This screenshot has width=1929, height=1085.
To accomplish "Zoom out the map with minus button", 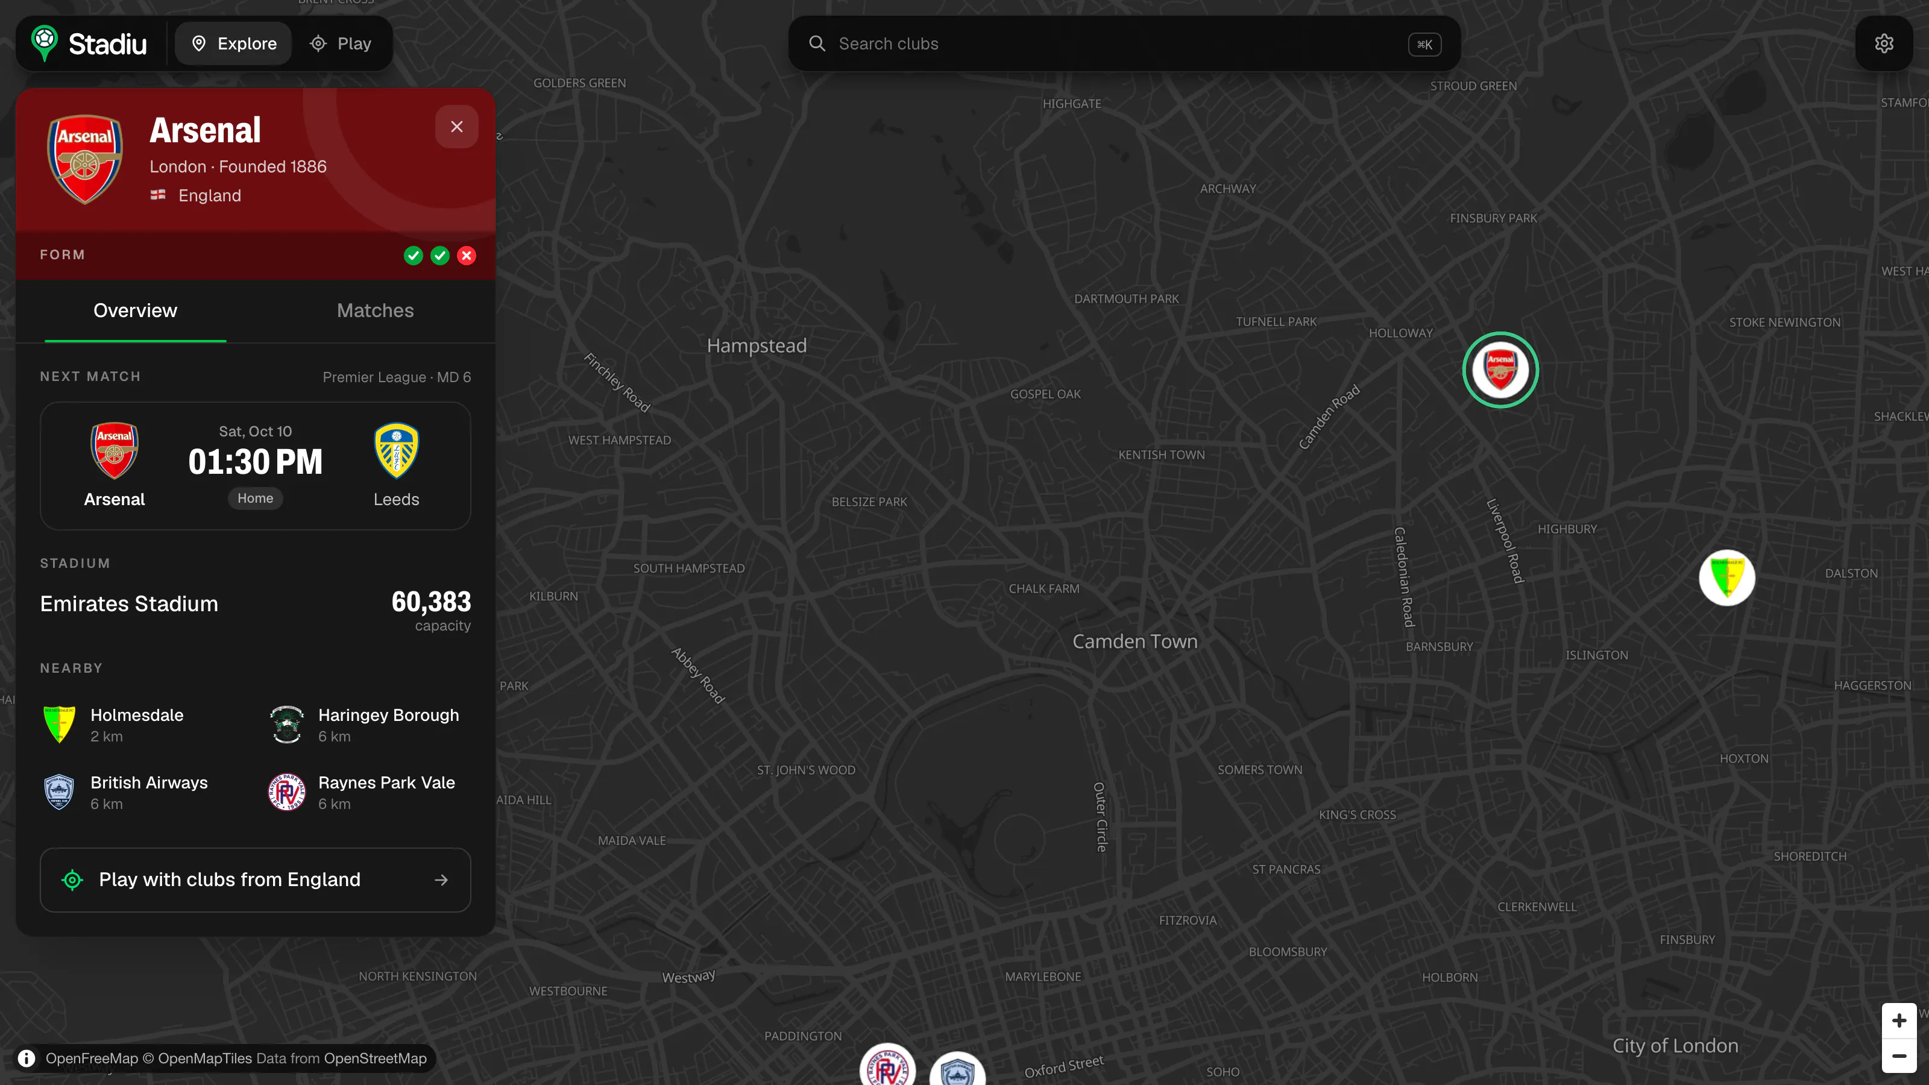I will [x=1899, y=1056].
